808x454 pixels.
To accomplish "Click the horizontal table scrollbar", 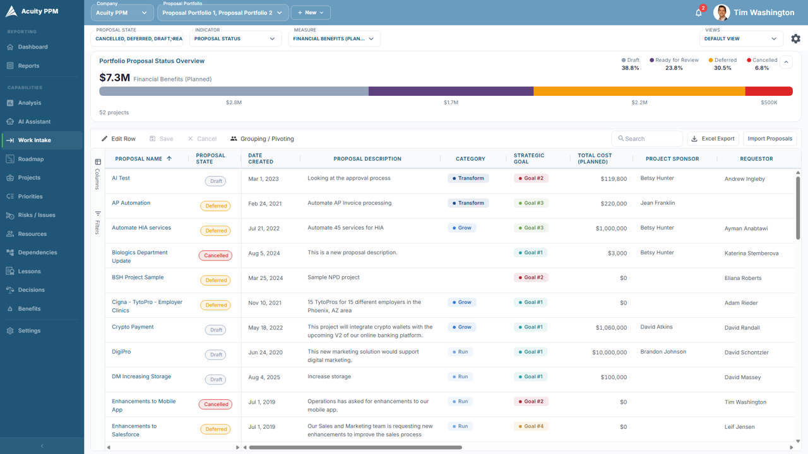I will 355,448.
